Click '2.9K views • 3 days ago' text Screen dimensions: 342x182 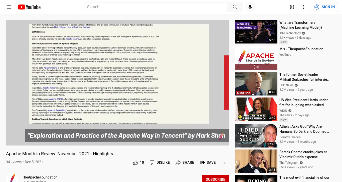tap(295, 38)
